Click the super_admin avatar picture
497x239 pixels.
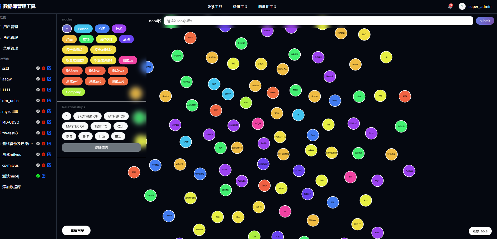click(462, 7)
